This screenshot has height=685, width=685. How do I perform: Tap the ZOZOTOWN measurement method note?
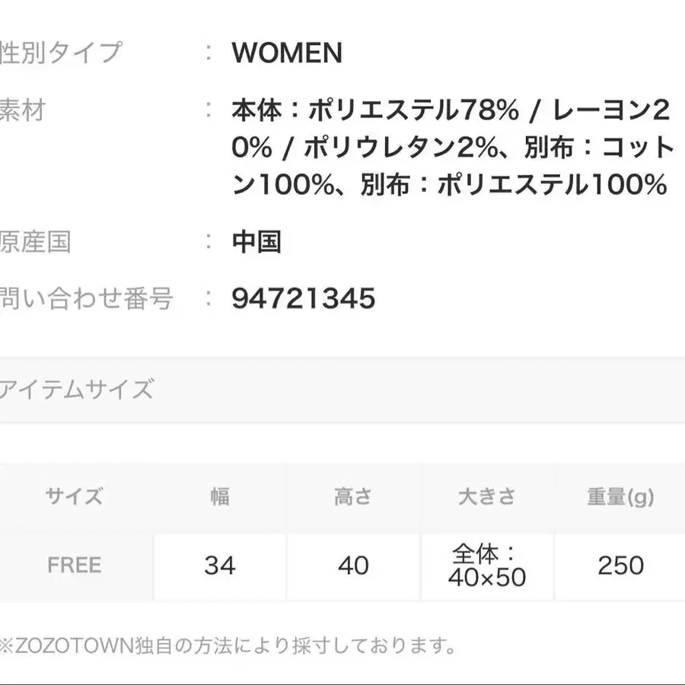point(228,647)
